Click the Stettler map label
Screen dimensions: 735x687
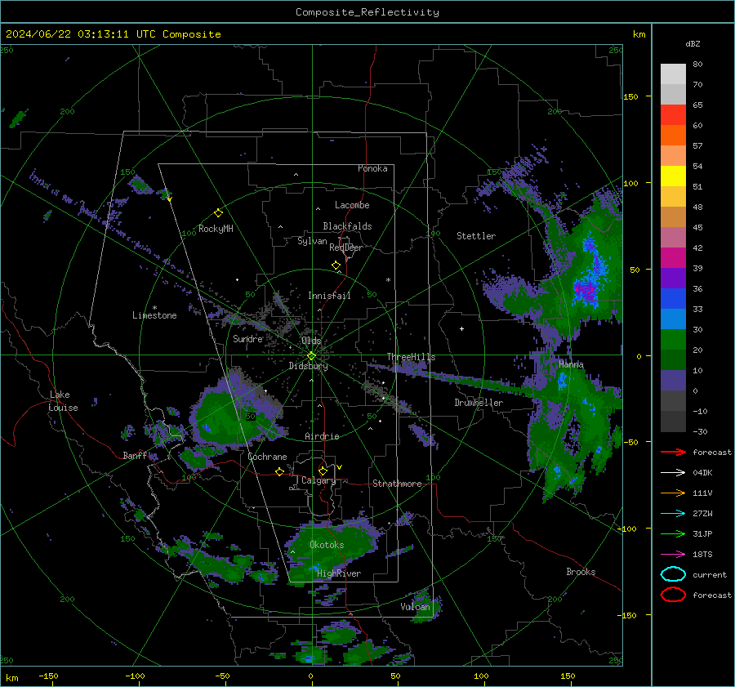point(476,236)
